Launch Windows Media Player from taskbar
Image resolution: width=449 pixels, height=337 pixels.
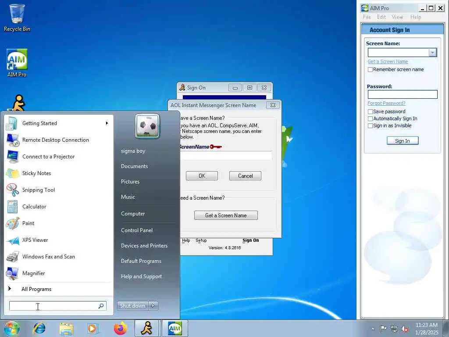coord(93,329)
